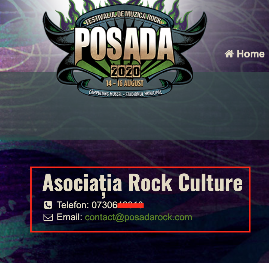Click the envelope email icon
Screen dimensions: 269x263
(48, 217)
